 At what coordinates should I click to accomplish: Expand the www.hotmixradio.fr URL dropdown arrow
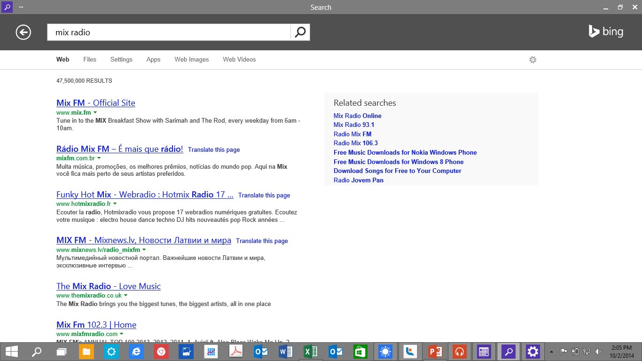pyautogui.click(x=115, y=204)
